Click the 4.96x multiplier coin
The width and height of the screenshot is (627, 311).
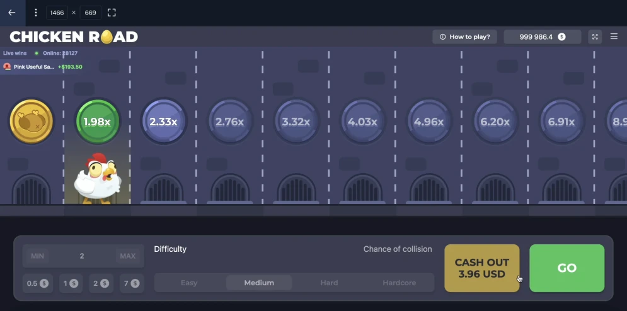429,122
